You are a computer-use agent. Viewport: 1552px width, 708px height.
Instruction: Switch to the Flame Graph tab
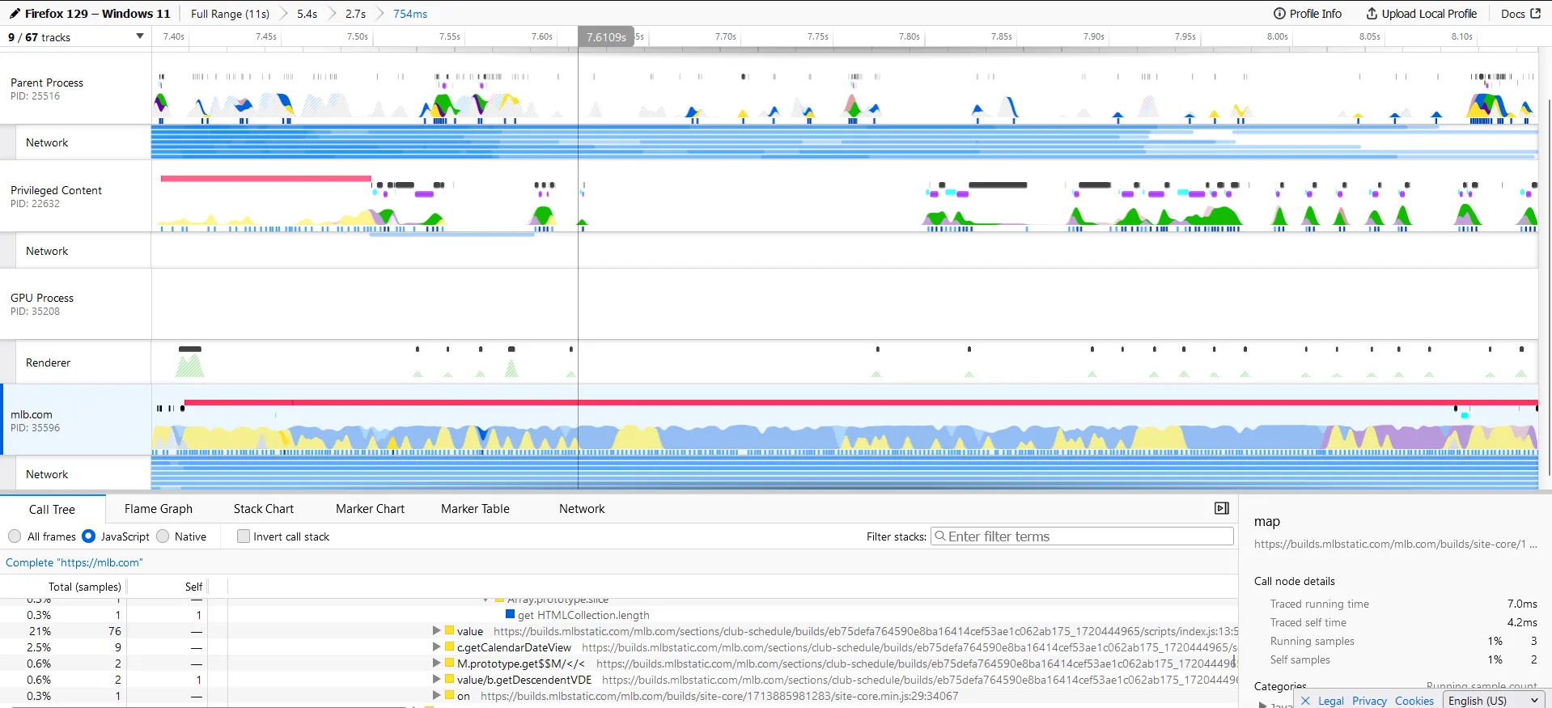(x=159, y=509)
